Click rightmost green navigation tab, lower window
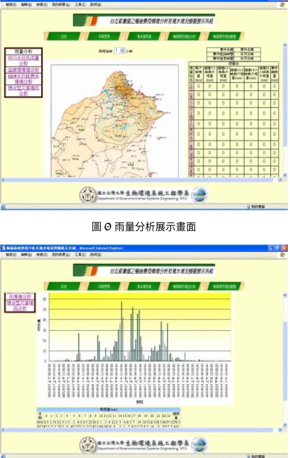Viewport: 290px width, 458px height. pyautogui.click(x=224, y=286)
